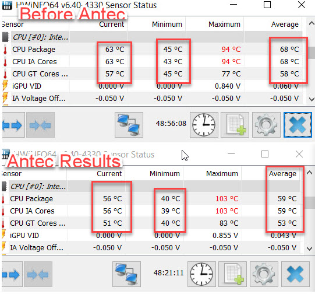This screenshot has width=315, height=294.
Task: Click lightning icon beside iGPU VID, top window
Action: click(5, 86)
